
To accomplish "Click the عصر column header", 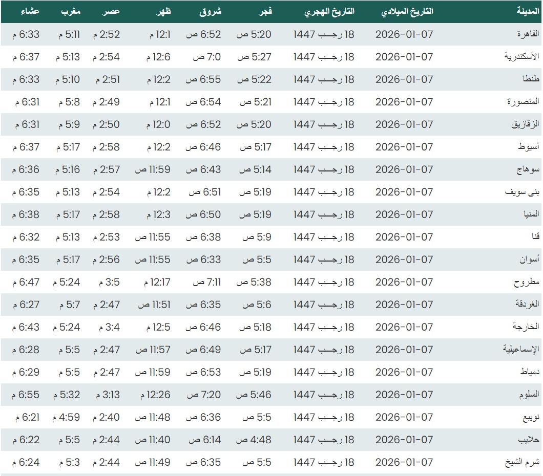I will coord(113,11).
